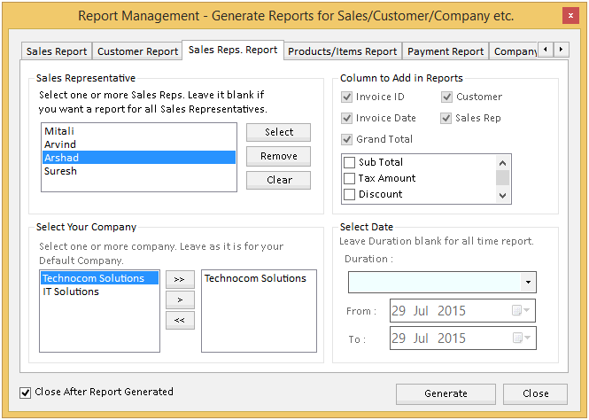Toggle Close After Report Generated checkbox
Image resolution: width=589 pixels, height=420 pixels.
click(25, 393)
